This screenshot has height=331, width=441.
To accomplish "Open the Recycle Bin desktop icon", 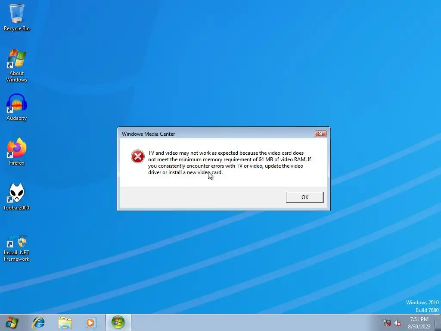I will (17, 17).
